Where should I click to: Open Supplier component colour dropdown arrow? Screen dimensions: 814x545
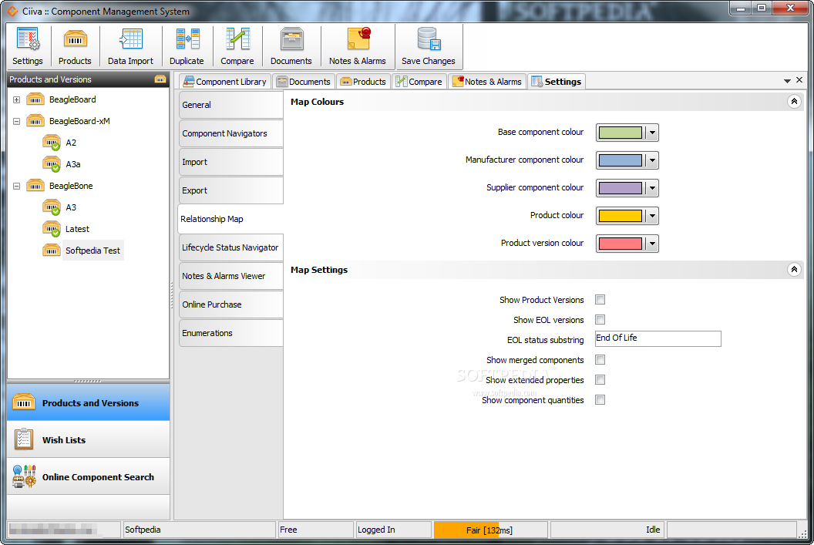click(652, 188)
